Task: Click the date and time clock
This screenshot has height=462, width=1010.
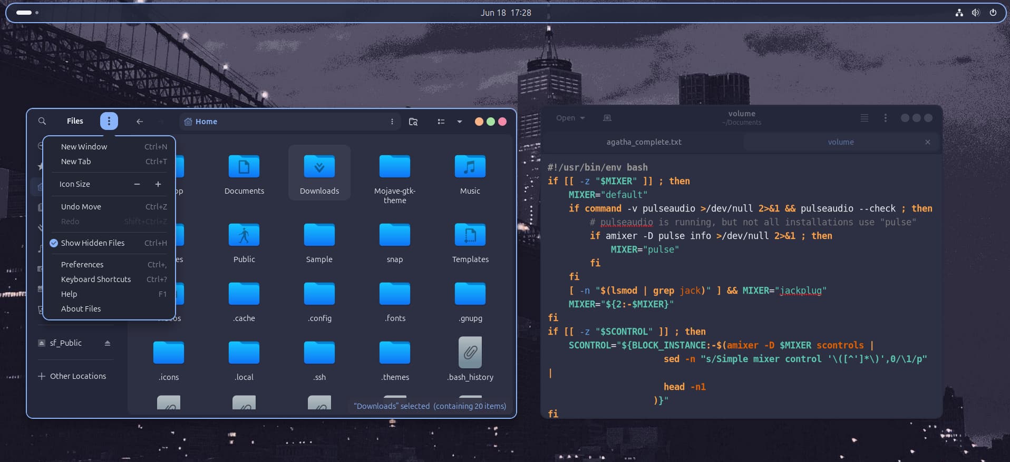Action: [x=506, y=13]
